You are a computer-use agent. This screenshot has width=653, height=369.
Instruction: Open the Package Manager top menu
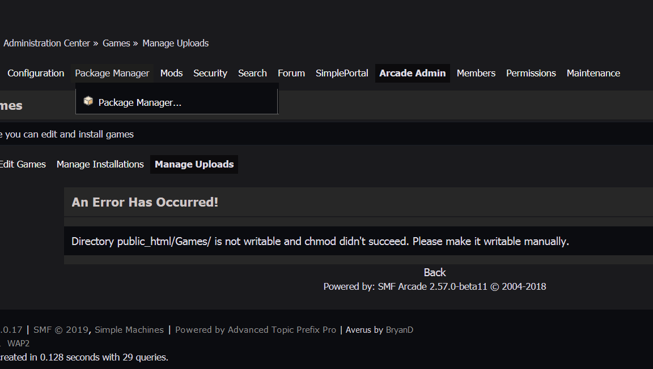click(x=112, y=73)
